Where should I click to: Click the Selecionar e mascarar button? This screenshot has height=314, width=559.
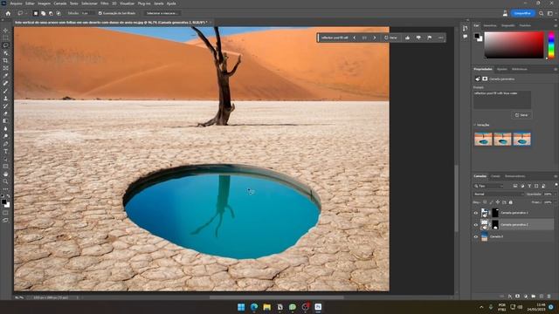[x=162, y=13]
